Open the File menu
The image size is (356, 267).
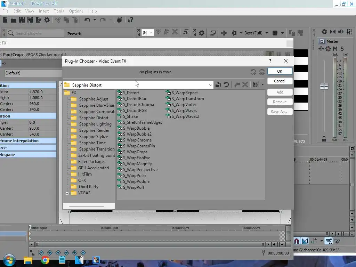(x=6, y=11)
